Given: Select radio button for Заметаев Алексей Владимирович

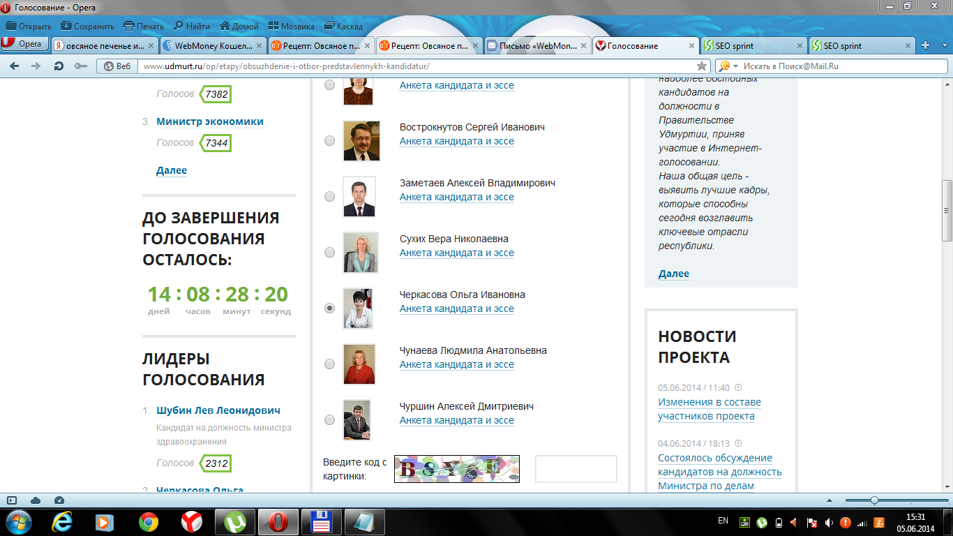Looking at the screenshot, I should pyautogui.click(x=329, y=197).
